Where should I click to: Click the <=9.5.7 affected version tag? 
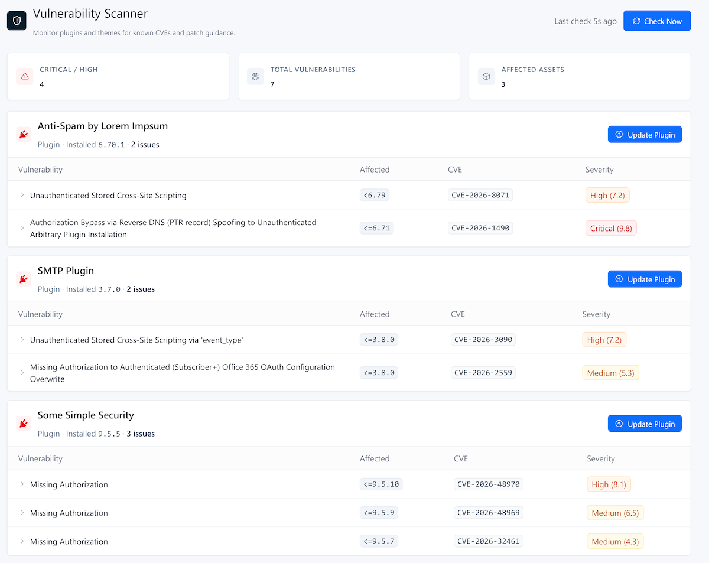(x=379, y=541)
